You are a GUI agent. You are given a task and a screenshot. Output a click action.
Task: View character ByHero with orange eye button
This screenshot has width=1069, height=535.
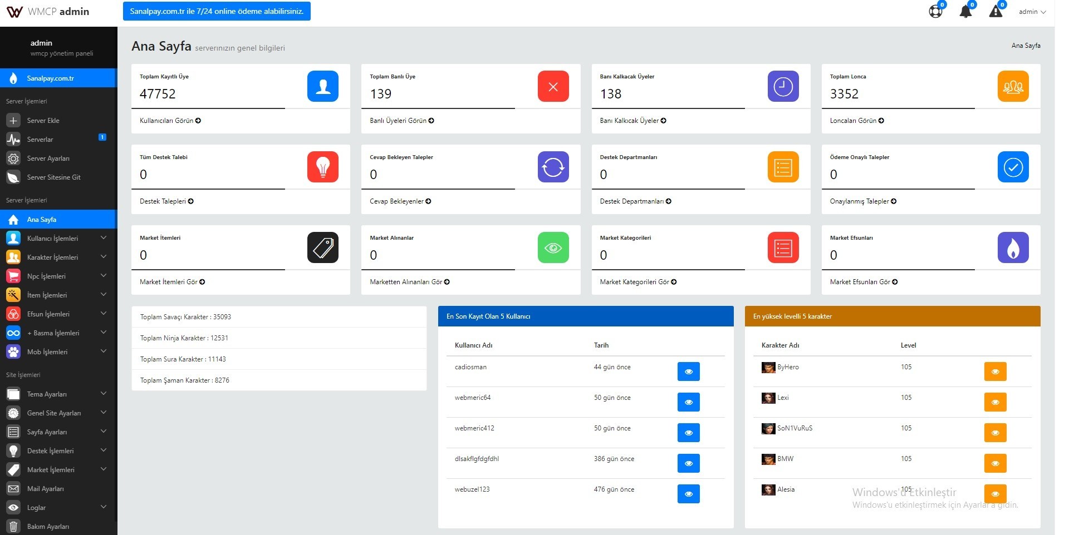[995, 371]
